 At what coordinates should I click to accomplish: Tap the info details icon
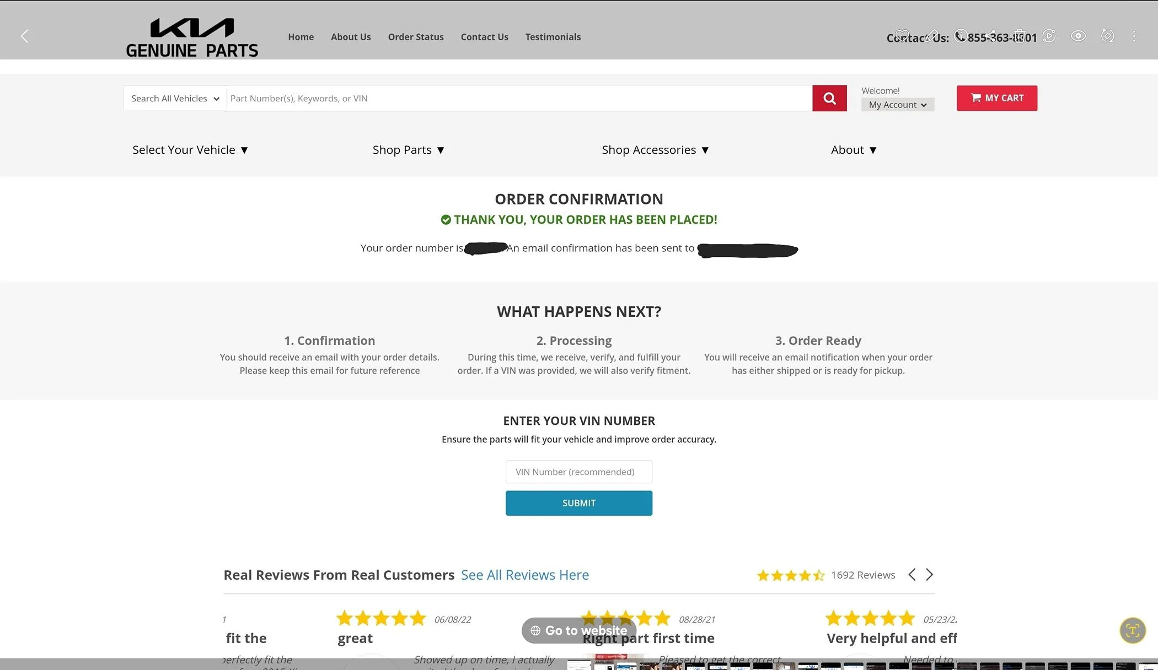point(961,36)
